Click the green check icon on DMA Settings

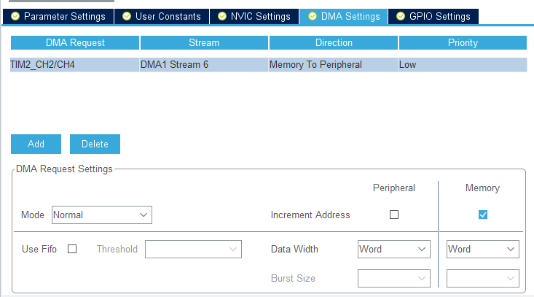tap(313, 16)
